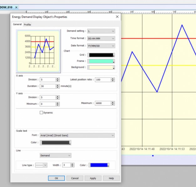
Task: Open the Line type dropdown
Action: click(x=41, y=165)
